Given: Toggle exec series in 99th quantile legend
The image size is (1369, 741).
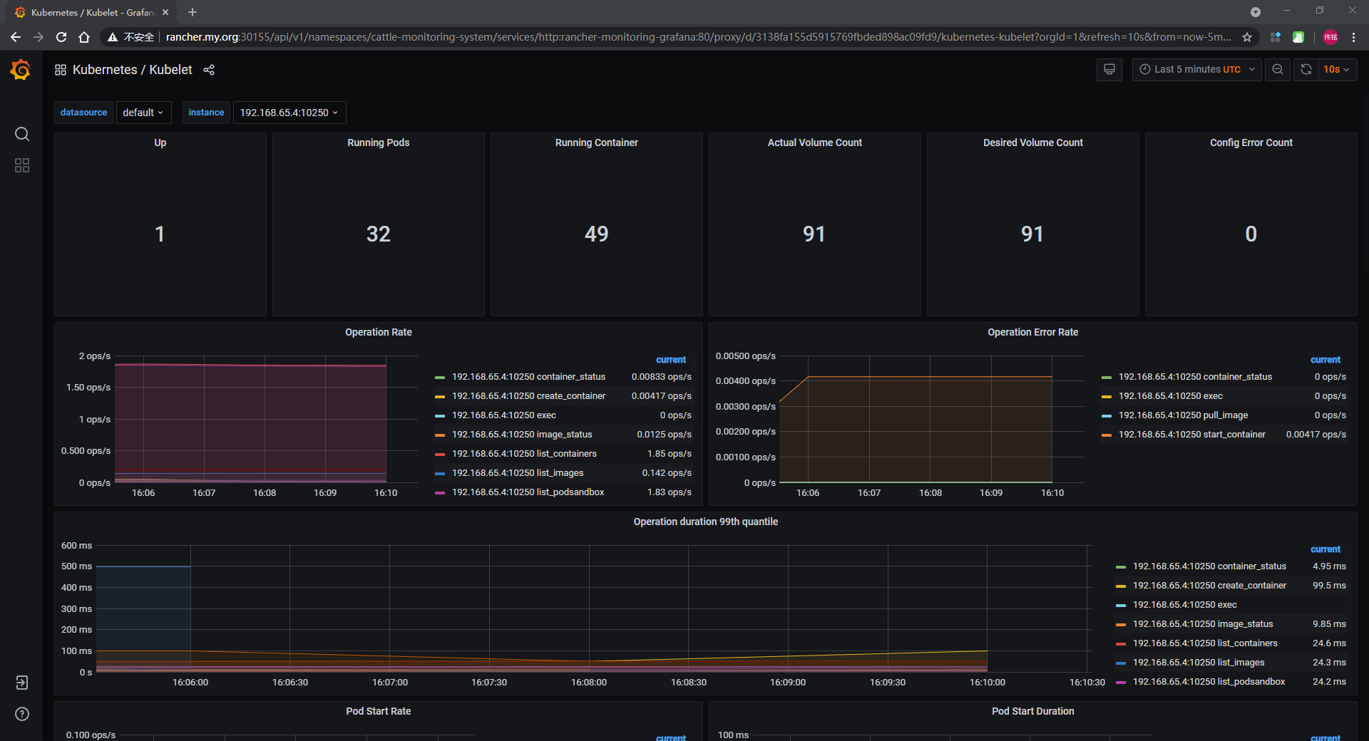Looking at the screenshot, I should 1184,605.
